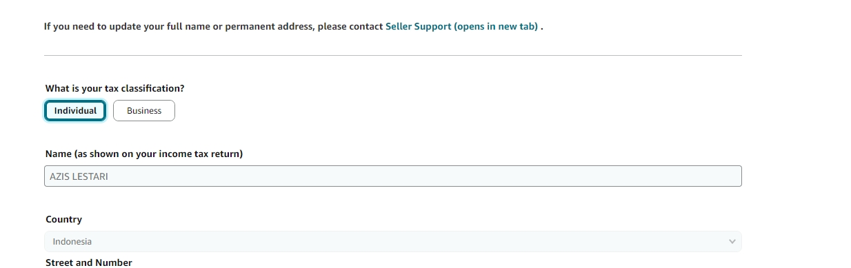The height and width of the screenshot is (268, 851).
Task: Click the notice about updating full name
Action: [x=294, y=27]
